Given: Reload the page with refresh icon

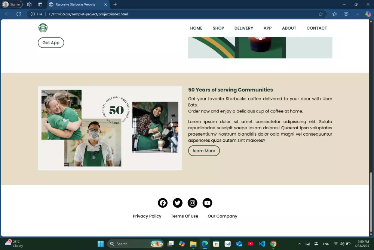Looking at the screenshot, I should coord(19,14).
